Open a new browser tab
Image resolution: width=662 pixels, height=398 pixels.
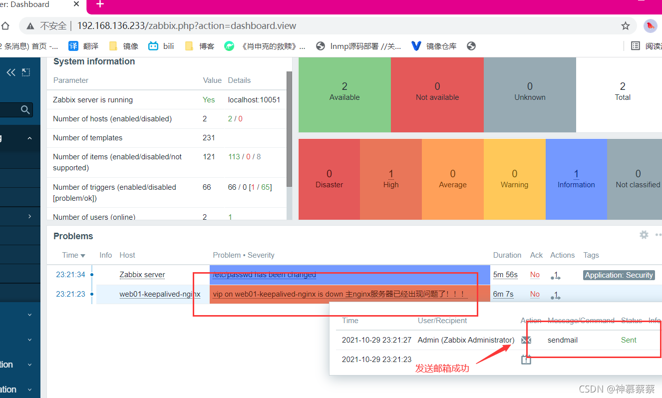pyautogui.click(x=100, y=4)
